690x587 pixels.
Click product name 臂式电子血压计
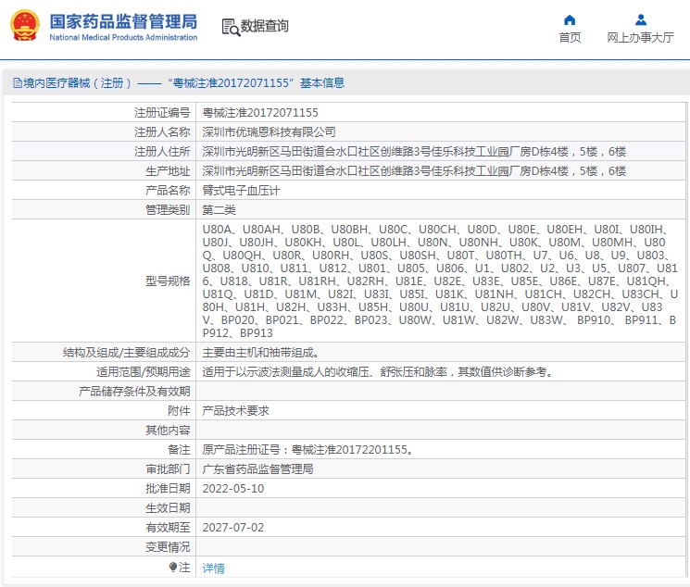click(242, 191)
